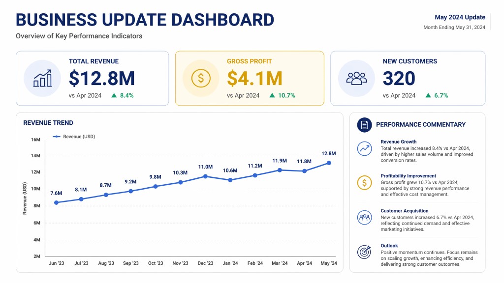Click the 16M y-axis tick label
Image resolution: width=504 pixels, height=283 pixels.
tap(35, 140)
